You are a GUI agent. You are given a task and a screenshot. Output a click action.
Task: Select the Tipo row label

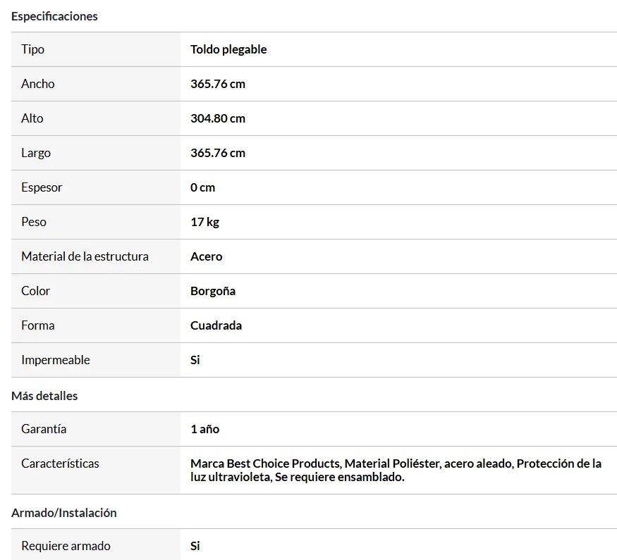[x=32, y=49]
